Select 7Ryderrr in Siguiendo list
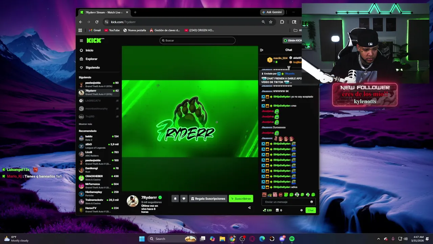Viewport: 433px width, 244px height. tap(99, 92)
